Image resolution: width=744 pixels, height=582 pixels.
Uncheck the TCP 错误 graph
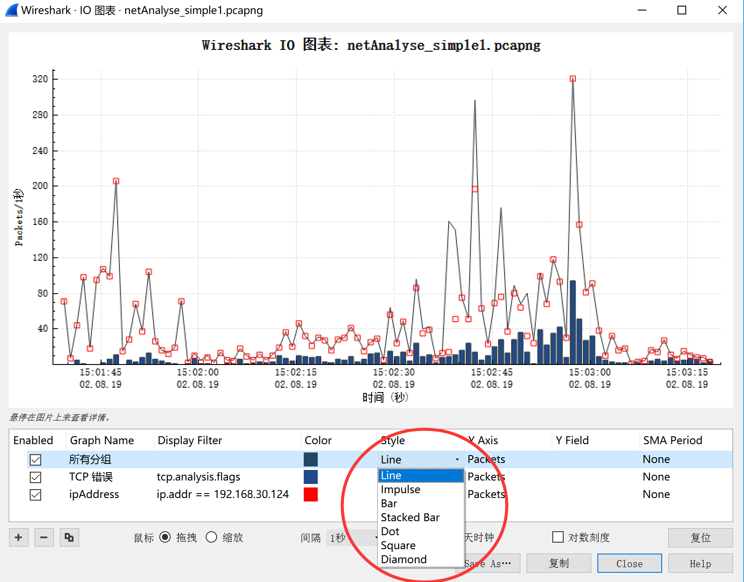(35, 477)
